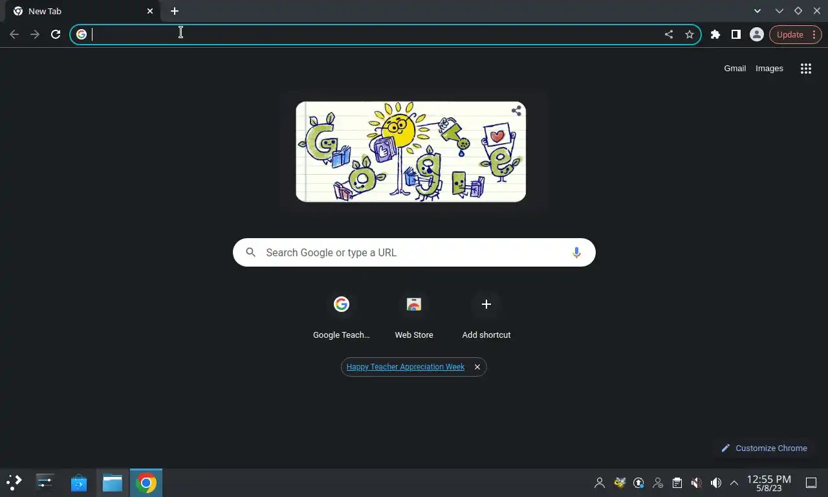Screen dimensions: 828x497
Task: Expand hidden system tray icons
Action: [x=734, y=483]
